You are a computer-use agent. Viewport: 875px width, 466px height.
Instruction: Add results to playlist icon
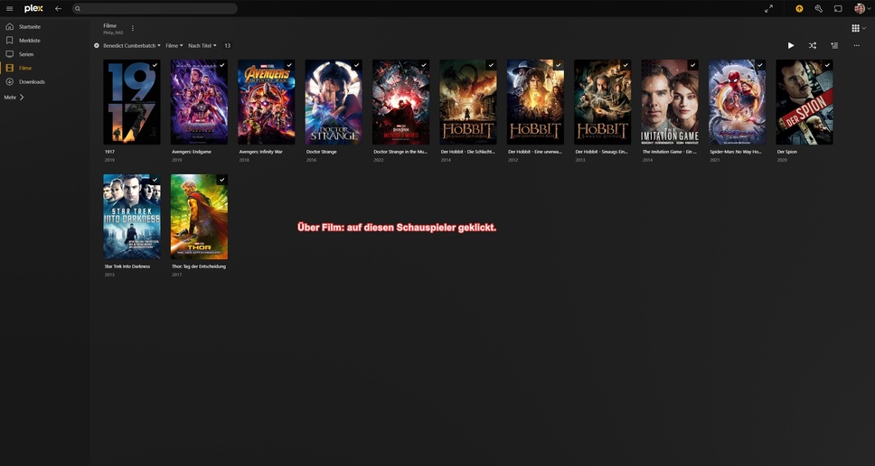(x=834, y=46)
